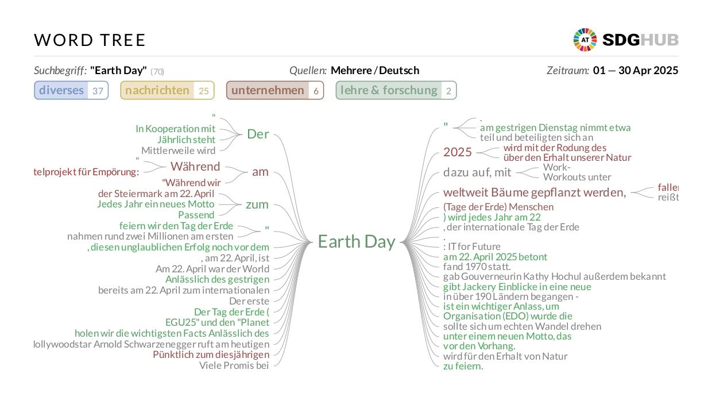Viewport: 712px width, 401px height.
Task: Open the 'weltweit Bäume gepflanzt werden,' branch
Action: [535, 192]
